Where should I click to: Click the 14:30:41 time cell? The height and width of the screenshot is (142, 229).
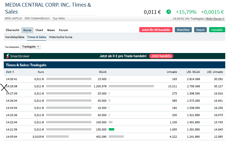pos(12,79)
